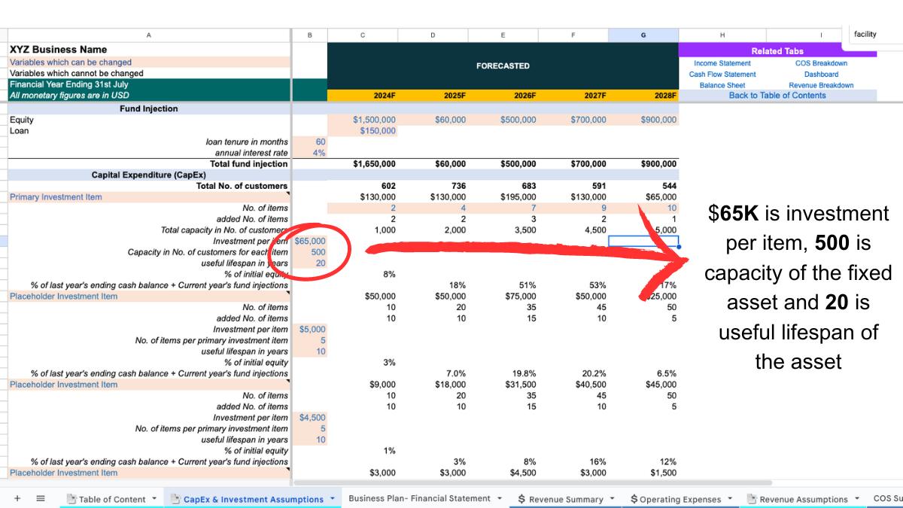The height and width of the screenshot is (508, 903).
Task: Select the 2025F header cell
Action: (433, 96)
